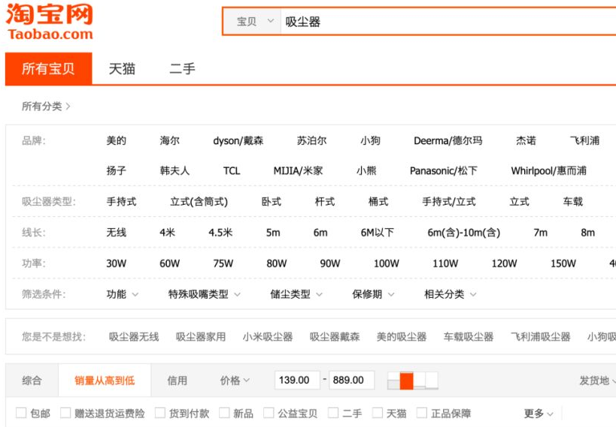
Task: Select brand 飞利浦 in the brand row
Action: [584, 140]
